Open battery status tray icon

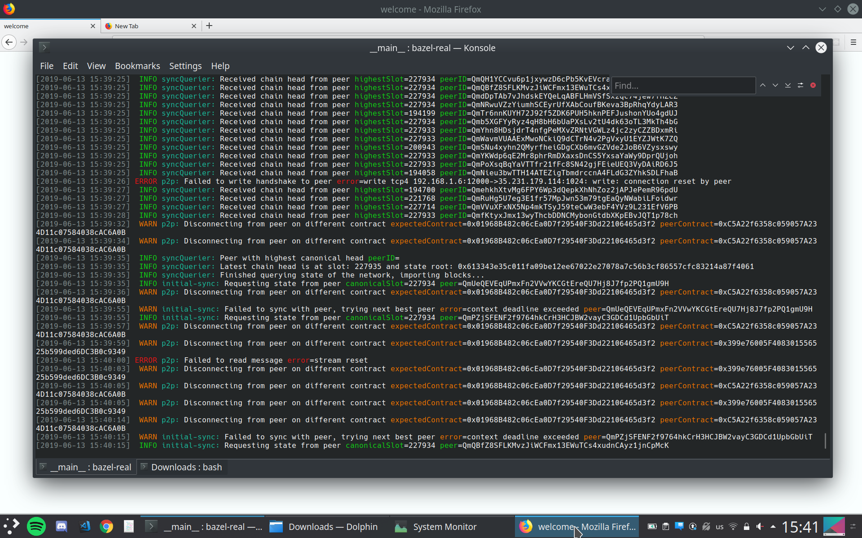[652, 526]
